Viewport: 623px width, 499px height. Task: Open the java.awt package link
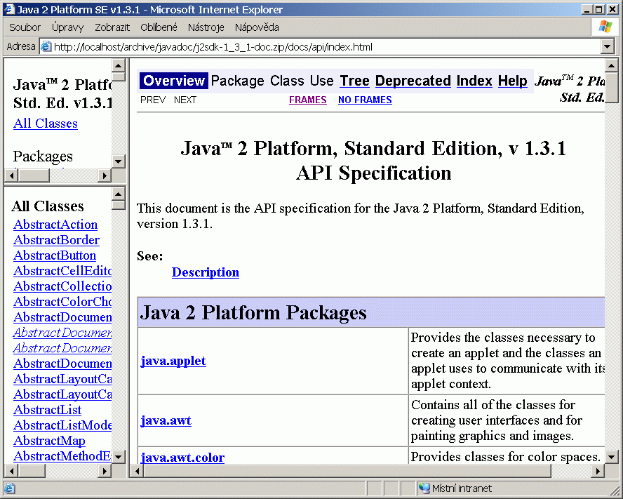166,420
